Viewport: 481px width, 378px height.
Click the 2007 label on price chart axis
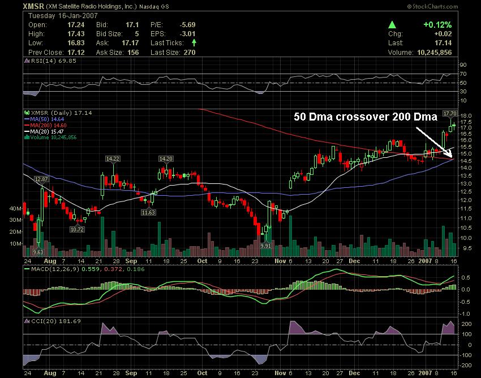point(425,261)
